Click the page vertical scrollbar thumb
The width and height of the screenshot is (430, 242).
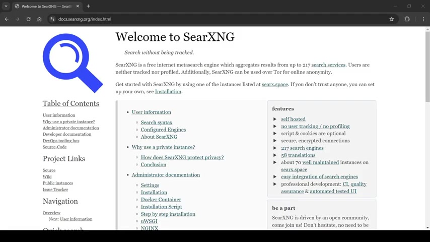click(x=427, y=67)
